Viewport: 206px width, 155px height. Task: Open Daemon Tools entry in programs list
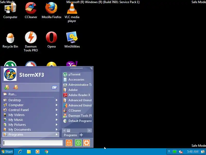77,116
